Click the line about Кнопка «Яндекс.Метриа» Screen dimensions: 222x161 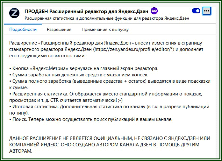coord(84,68)
